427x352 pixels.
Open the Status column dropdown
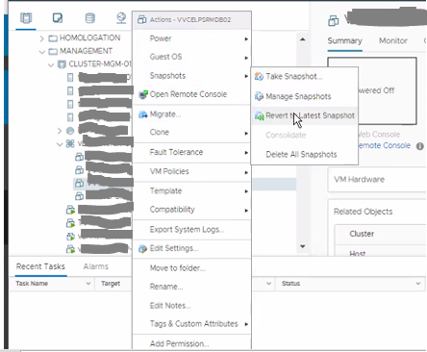[418, 284]
